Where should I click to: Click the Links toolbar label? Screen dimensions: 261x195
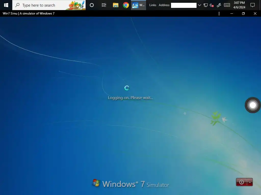[x=153, y=5]
